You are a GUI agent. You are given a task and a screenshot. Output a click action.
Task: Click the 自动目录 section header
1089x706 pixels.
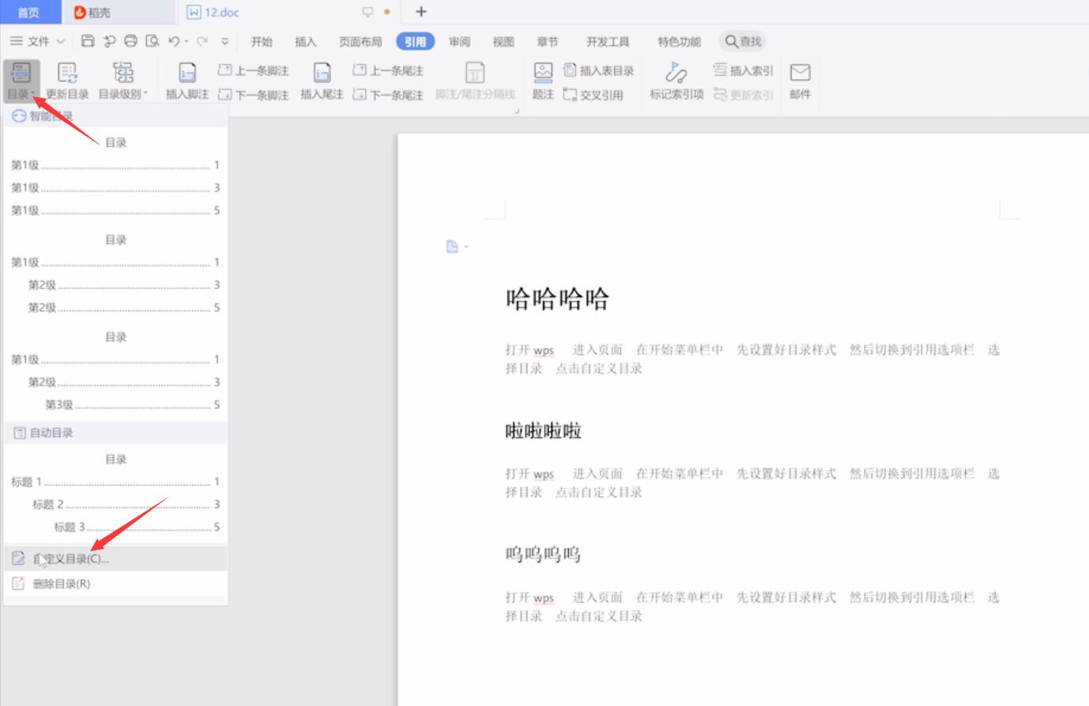point(115,433)
